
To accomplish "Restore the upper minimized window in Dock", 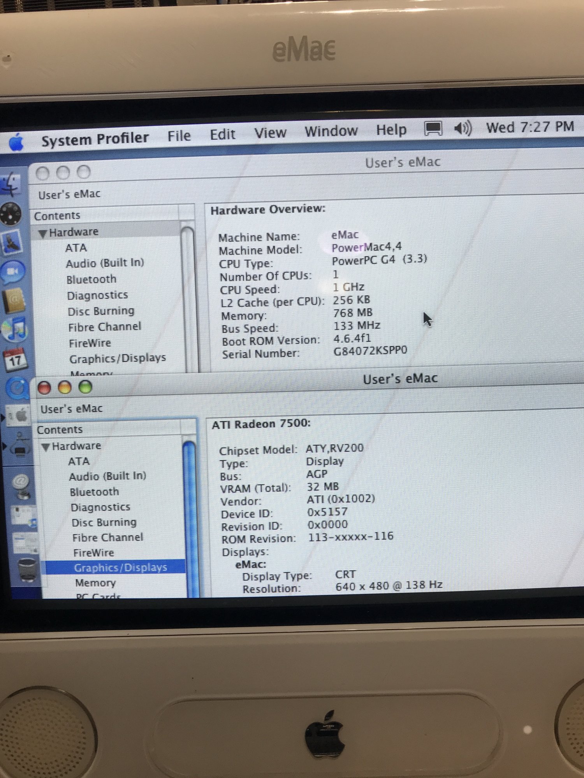I will point(24,515).
